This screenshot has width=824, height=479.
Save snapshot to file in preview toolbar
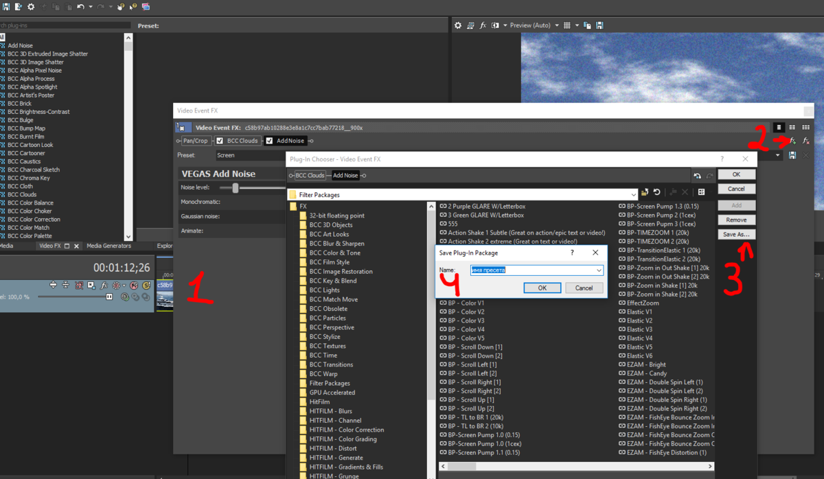pos(599,25)
